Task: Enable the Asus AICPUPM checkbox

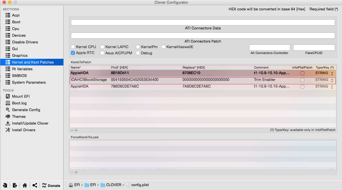Action: tap(102, 53)
